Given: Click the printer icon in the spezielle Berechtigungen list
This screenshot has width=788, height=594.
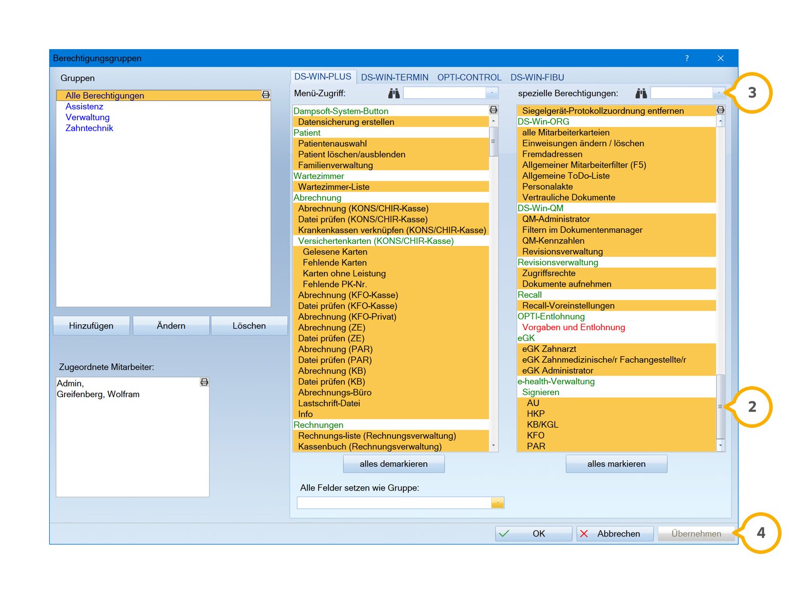Looking at the screenshot, I should pos(720,110).
